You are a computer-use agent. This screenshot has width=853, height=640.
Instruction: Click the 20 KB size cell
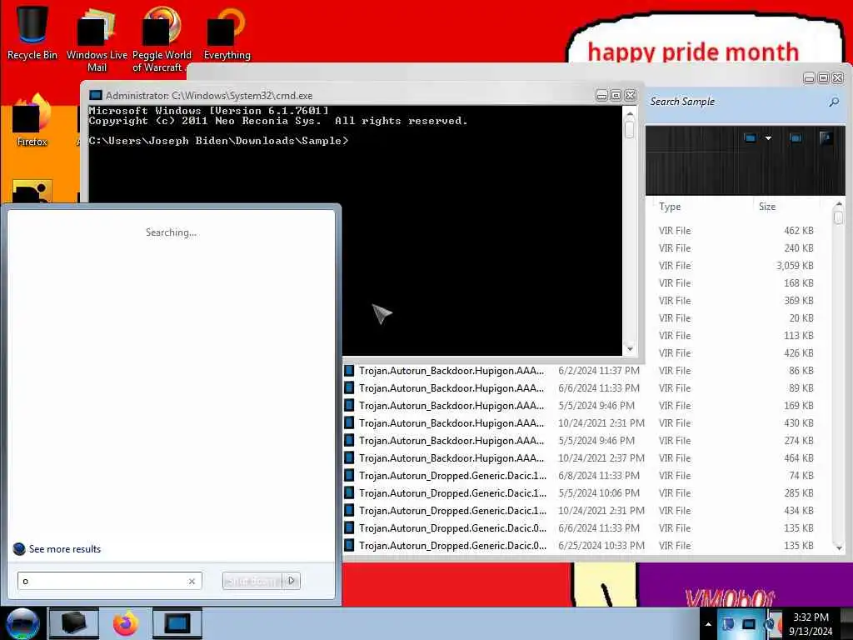pos(801,317)
